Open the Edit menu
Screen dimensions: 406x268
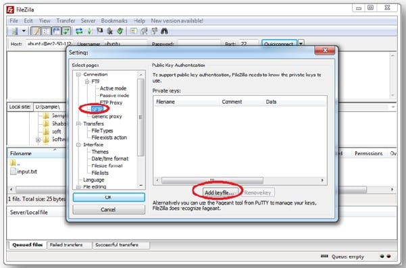coord(28,21)
